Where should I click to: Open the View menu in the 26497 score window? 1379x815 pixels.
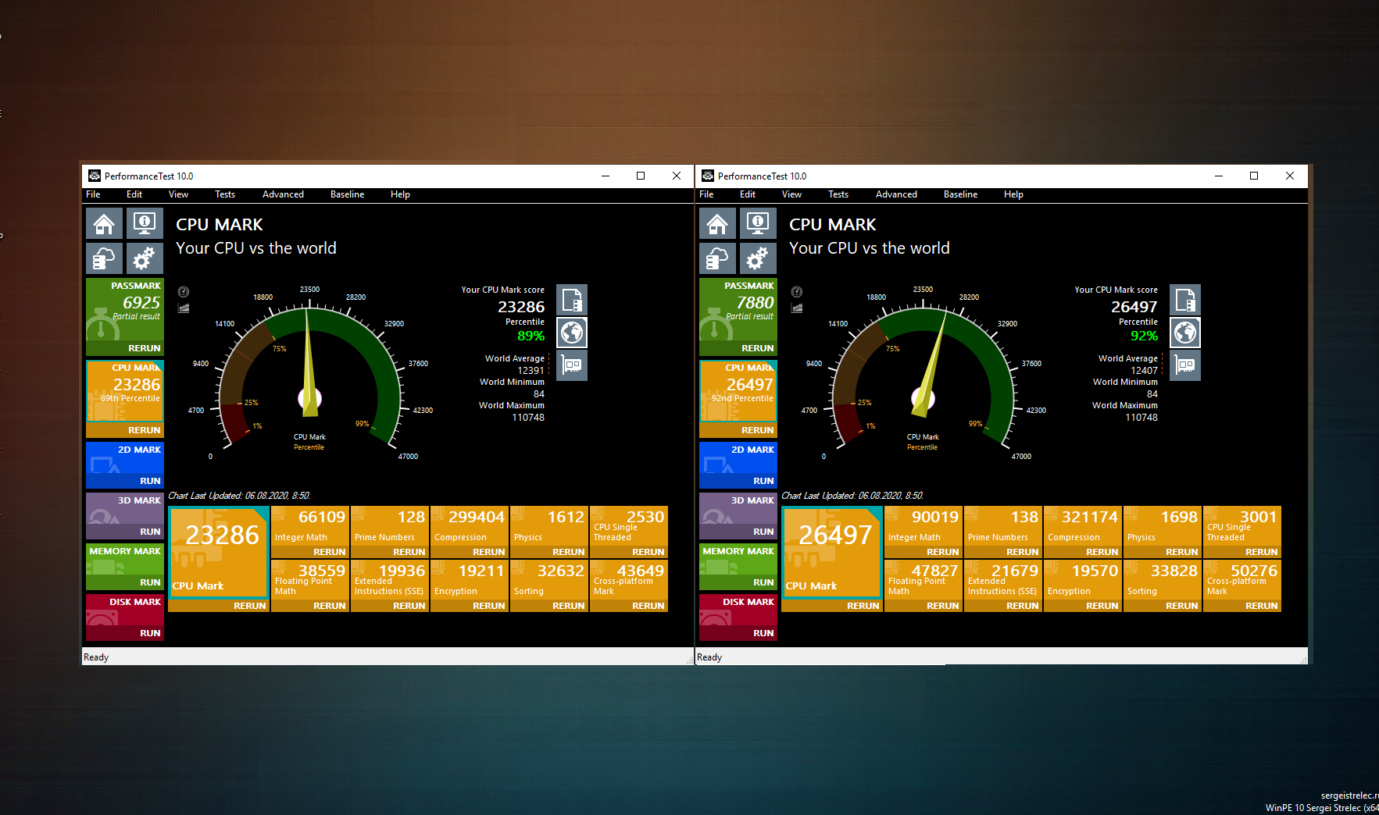click(791, 194)
